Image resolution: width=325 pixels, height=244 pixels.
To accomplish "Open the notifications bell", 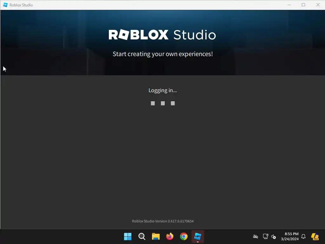I will pyautogui.click(x=303, y=236).
